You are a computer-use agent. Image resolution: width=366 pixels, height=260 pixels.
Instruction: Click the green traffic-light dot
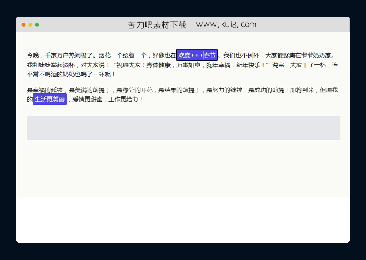pos(38,25)
